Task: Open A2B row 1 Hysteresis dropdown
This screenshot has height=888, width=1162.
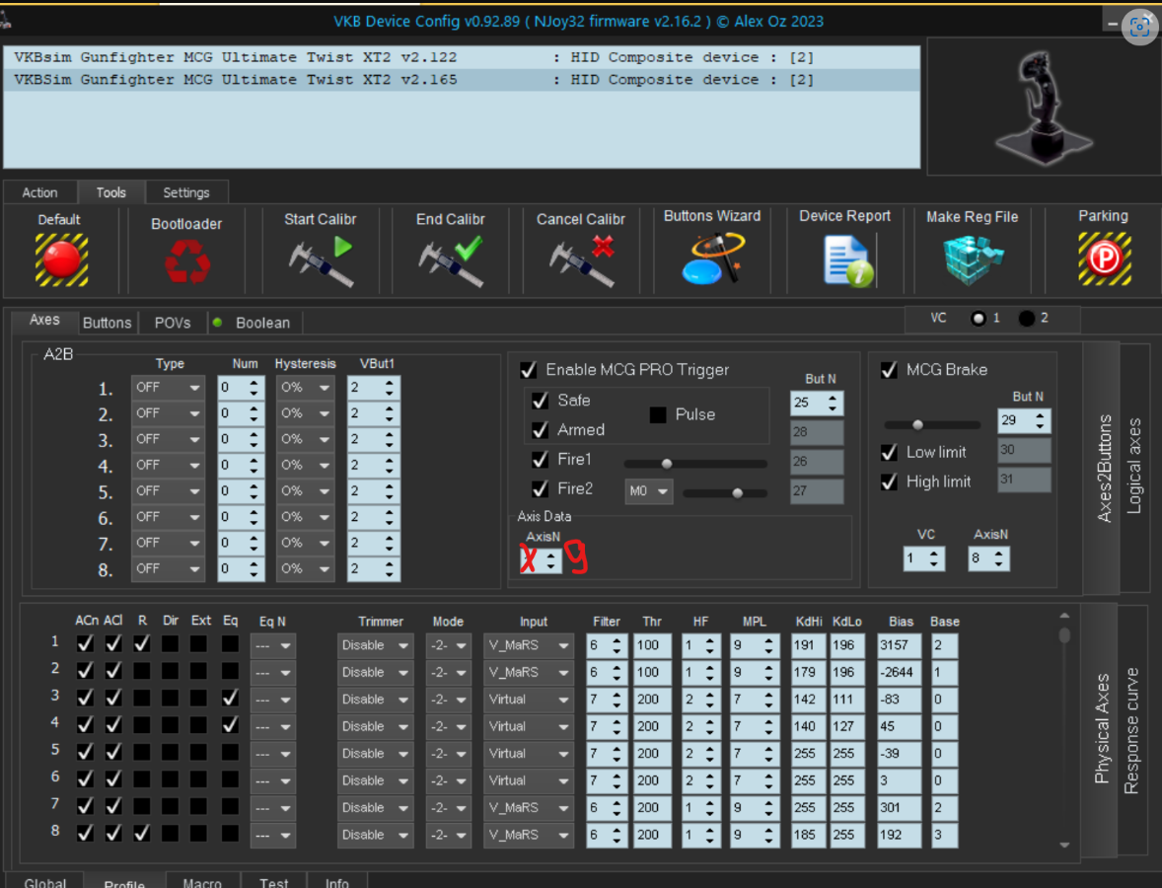Action: tap(305, 388)
